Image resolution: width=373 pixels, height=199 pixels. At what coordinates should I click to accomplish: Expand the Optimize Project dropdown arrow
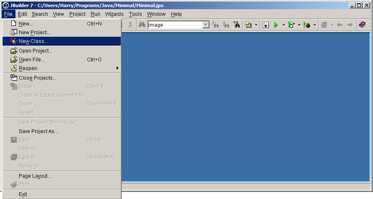pyautogui.click(x=314, y=25)
